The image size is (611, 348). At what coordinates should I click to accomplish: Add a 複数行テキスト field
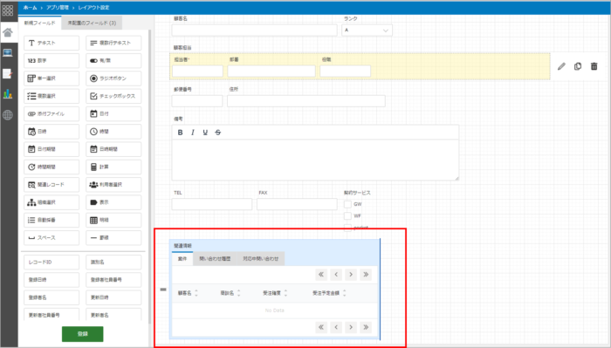click(x=113, y=43)
